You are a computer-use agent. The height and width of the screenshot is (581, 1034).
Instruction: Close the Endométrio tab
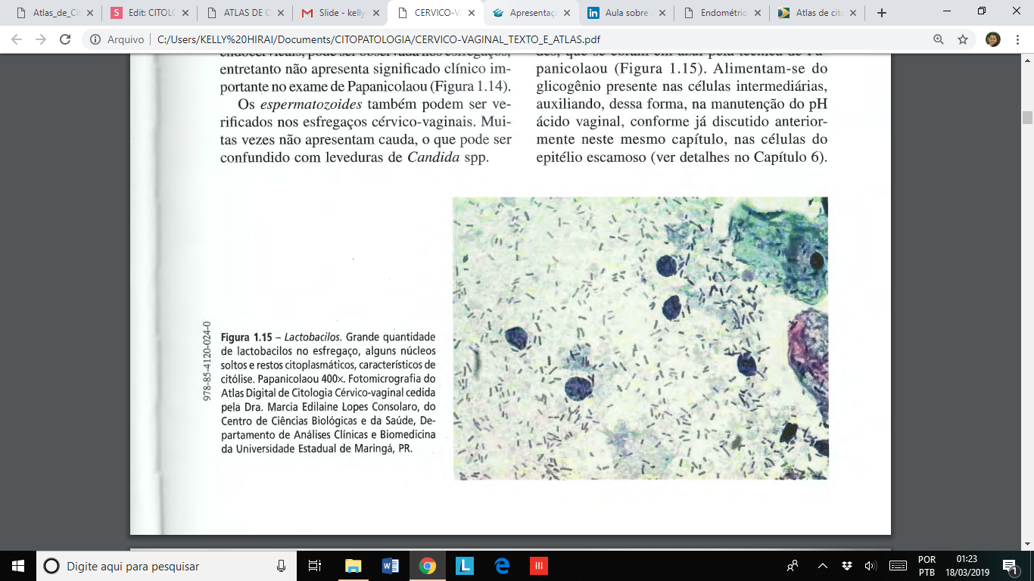click(x=757, y=13)
